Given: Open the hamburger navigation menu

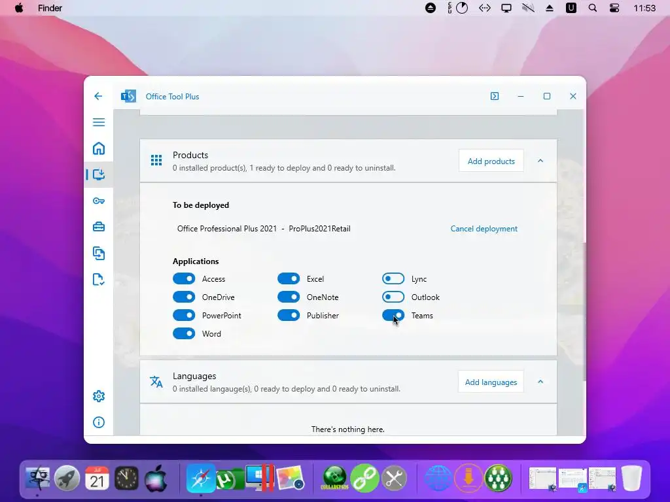Looking at the screenshot, I should coord(99,122).
